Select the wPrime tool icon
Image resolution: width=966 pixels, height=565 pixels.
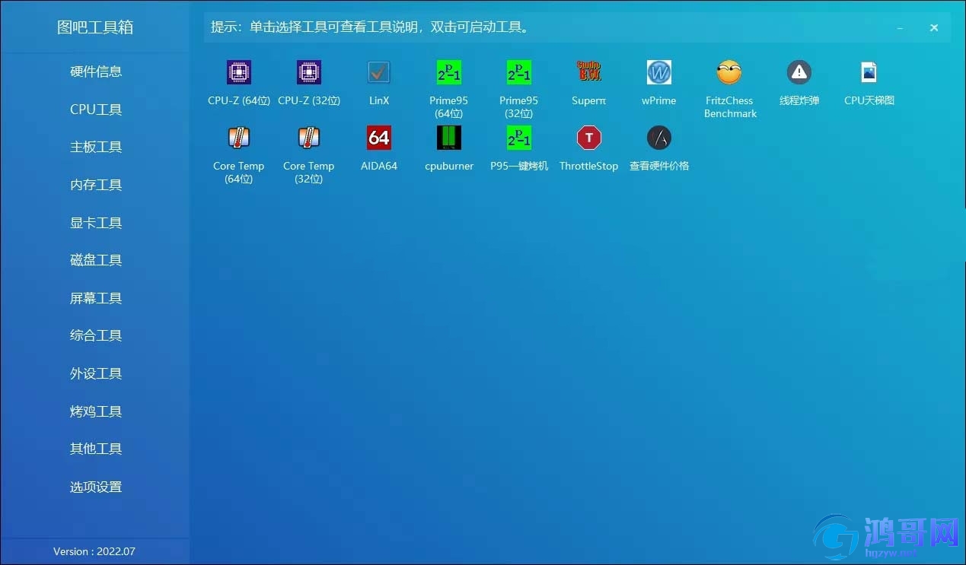(659, 73)
